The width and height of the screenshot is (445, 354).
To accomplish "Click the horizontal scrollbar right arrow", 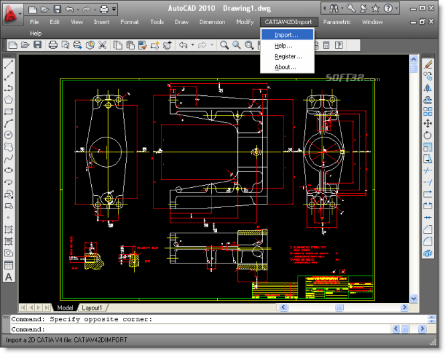I will 404,308.
